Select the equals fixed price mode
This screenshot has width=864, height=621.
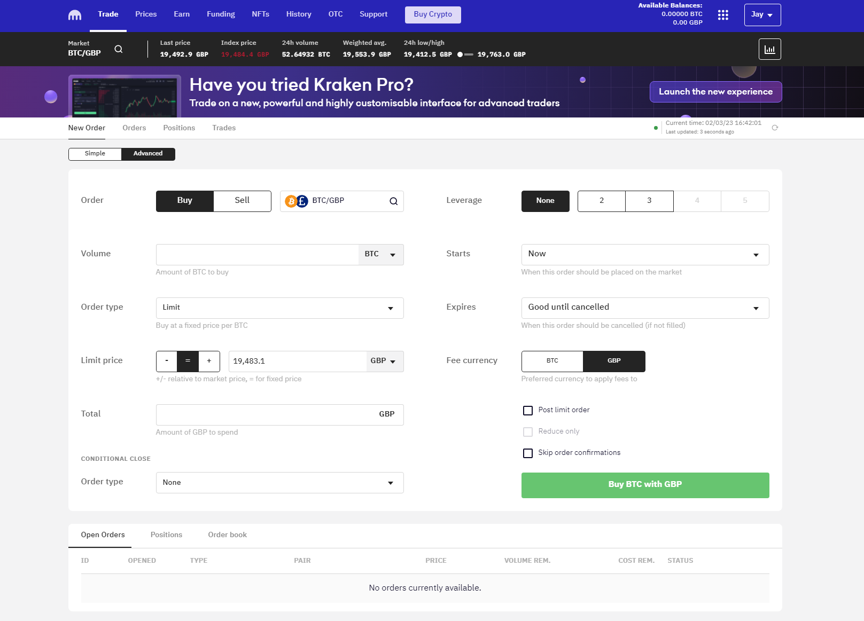(188, 361)
